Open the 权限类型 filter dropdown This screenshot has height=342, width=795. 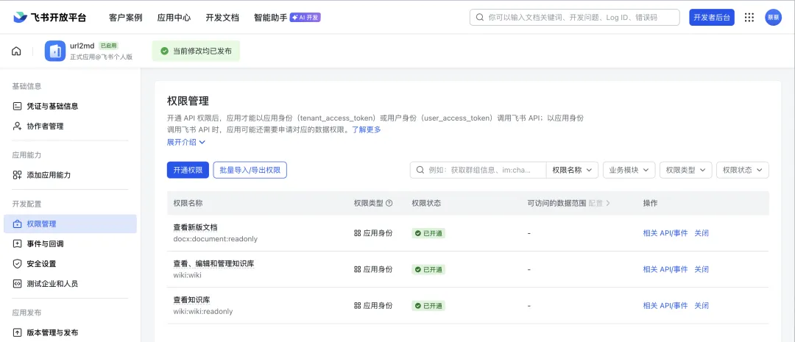685,170
